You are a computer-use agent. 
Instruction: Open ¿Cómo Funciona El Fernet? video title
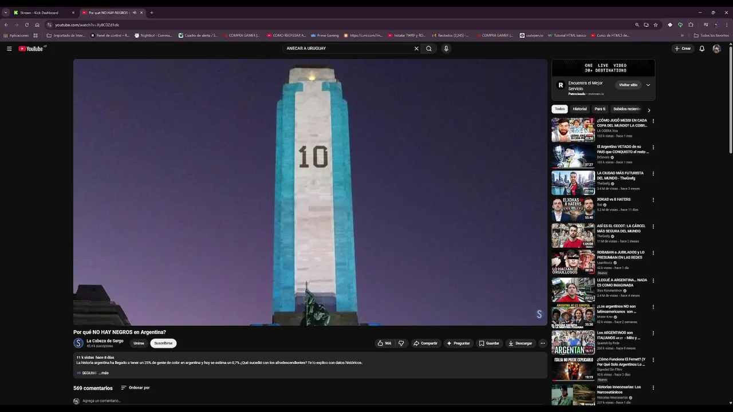click(621, 362)
